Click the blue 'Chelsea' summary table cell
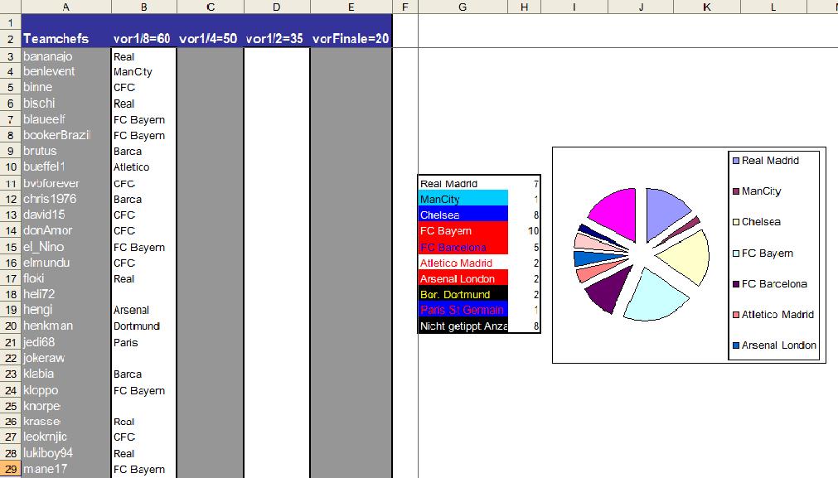 (x=463, y=215)
